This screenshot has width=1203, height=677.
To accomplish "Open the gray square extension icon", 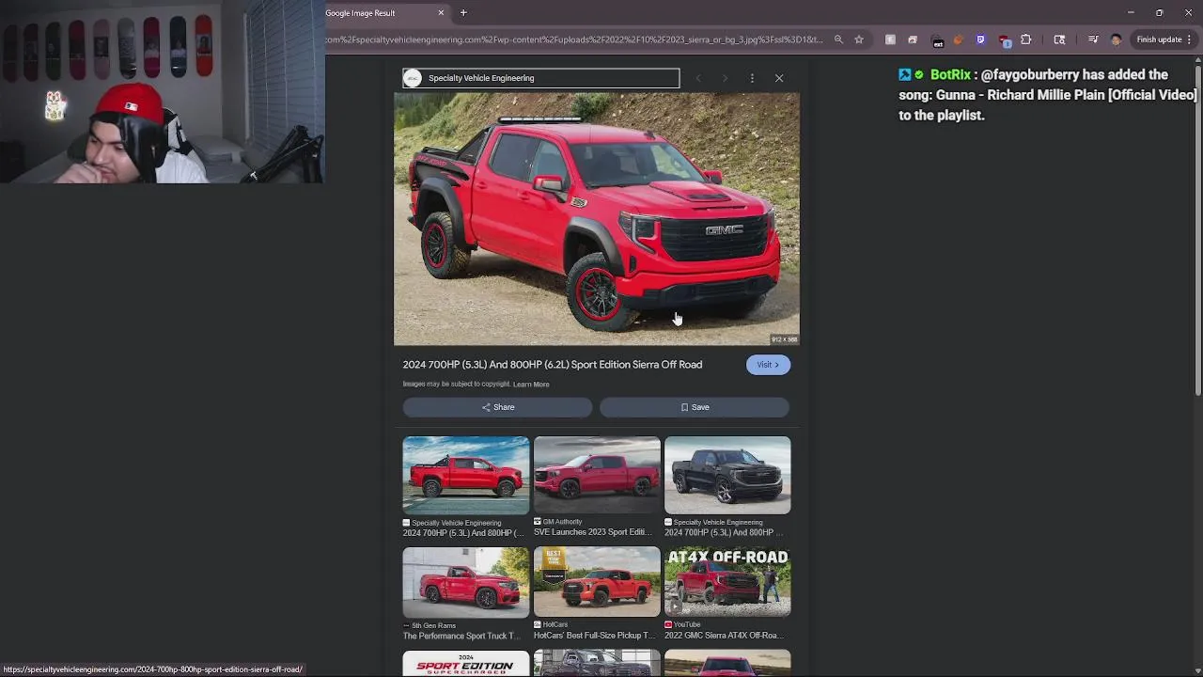I will click(x=890, y=39).
